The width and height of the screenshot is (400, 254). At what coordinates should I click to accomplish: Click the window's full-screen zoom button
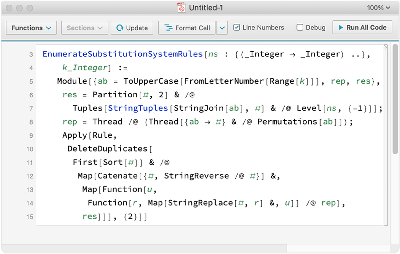(x=30, y=8)
